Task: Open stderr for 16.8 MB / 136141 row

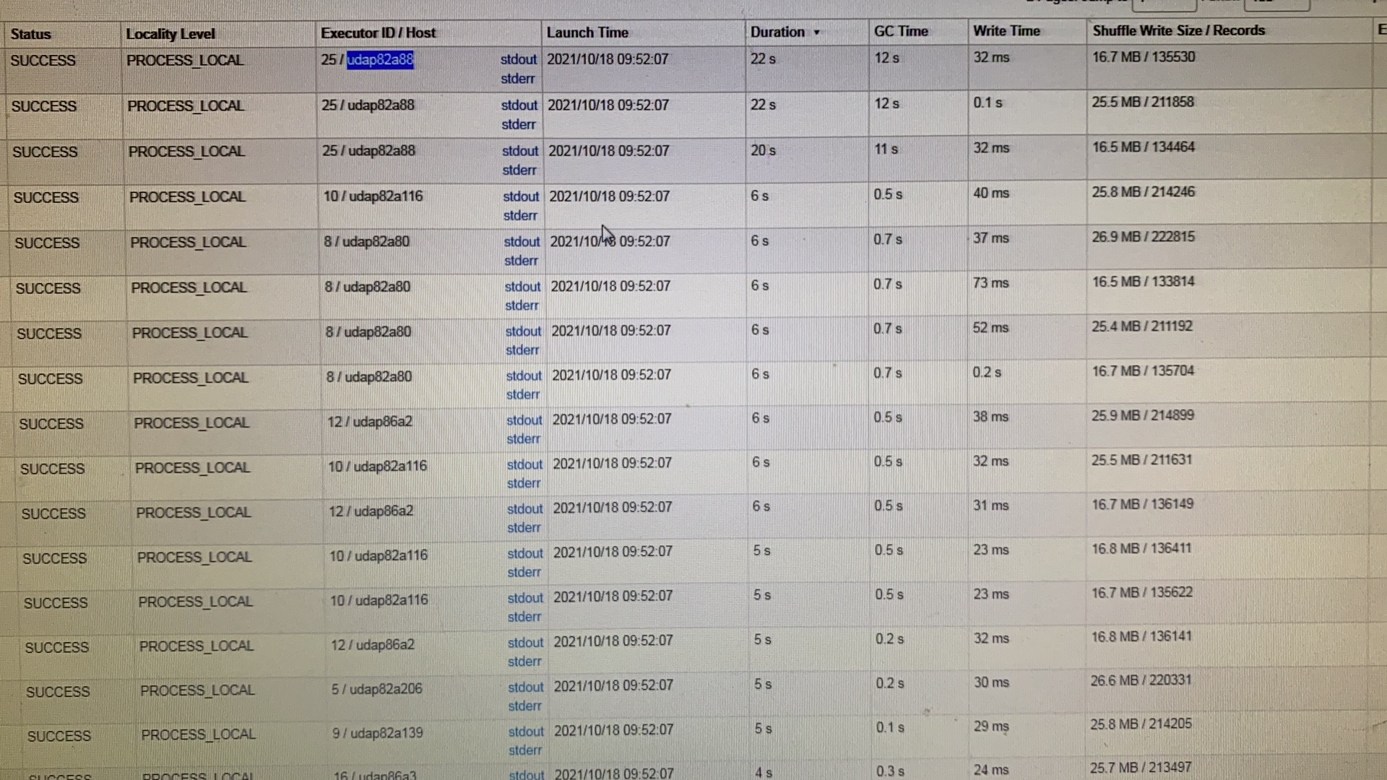Action: coord(524,661)
